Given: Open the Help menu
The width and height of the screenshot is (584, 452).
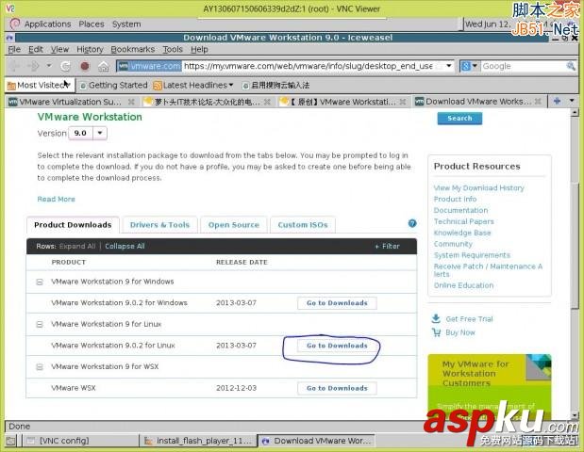Looking at the screenshot, I should 199,49.
